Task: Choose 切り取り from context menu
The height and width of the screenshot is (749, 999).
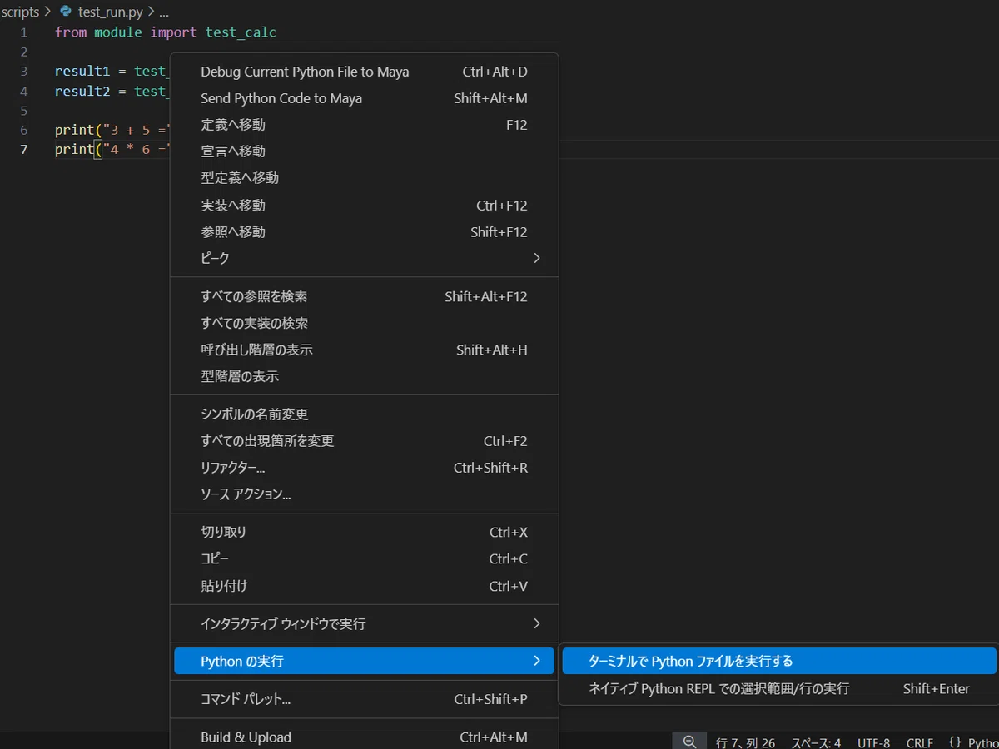Action: (364, 533)
